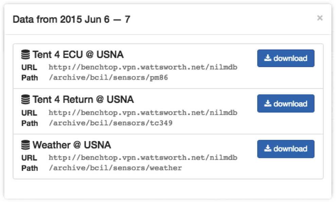Viewport: 336px width, 202px height.
Task: Click path /archive/bcil/sensors/pm86
Action: pos(108,77)
